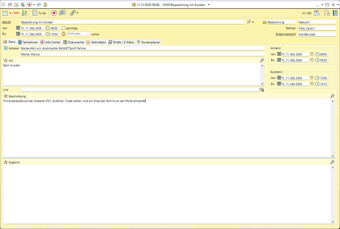The width and height of the screenshot is (340, 229).
Task: Open calendar picker for Hinfahrt Von date
Action: (x=279, y=54)
